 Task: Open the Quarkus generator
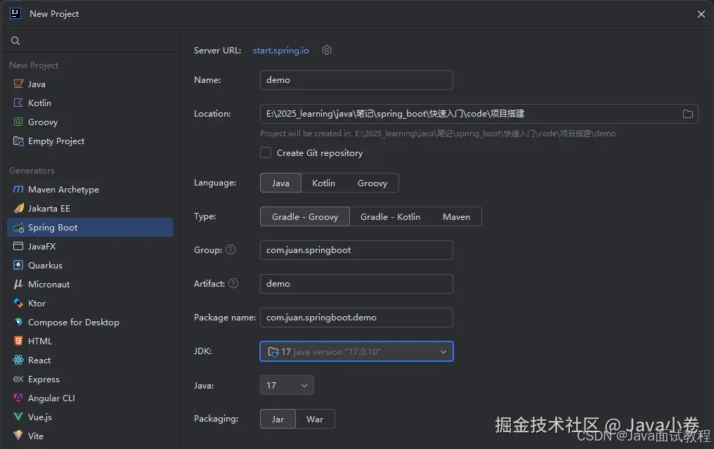[x=45, y=265]
